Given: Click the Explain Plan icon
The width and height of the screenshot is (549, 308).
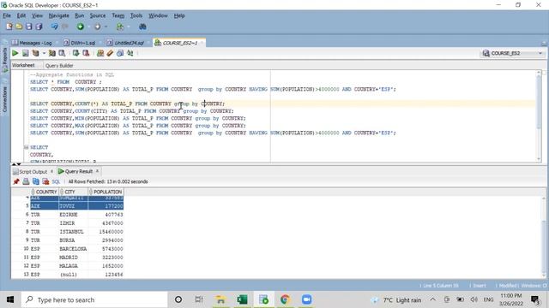Looking at the screenshot, I should pos(35,53).
